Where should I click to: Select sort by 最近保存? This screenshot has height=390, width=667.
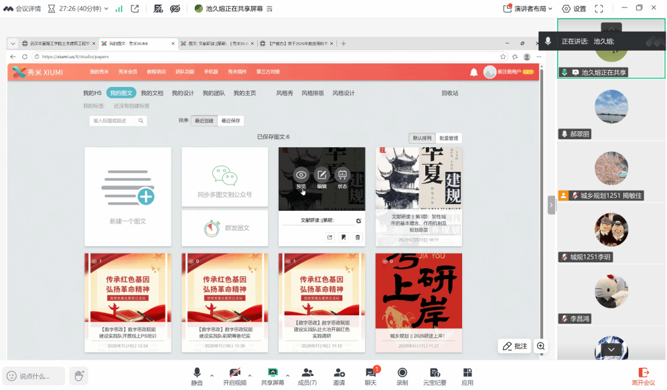click(231, 120)
